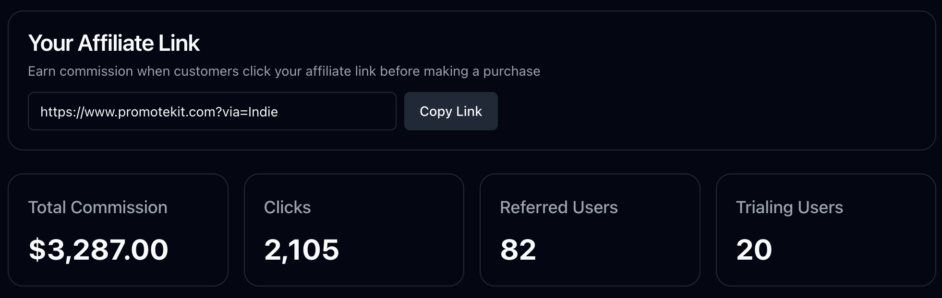Click the commission earning description text
Image resolution: width=942 pixels, height=298 pixels.
[284, 71]
